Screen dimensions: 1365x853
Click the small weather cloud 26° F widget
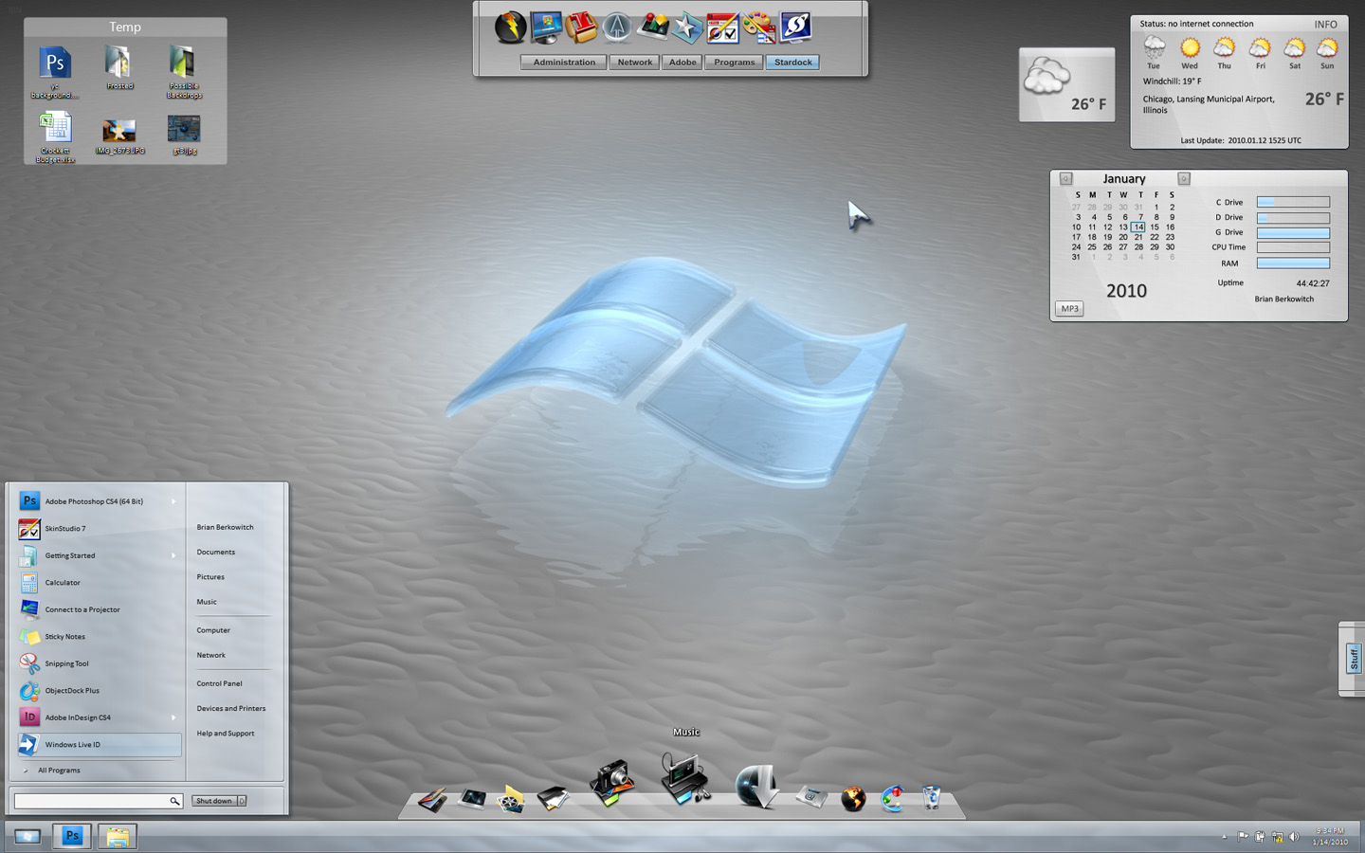coord(1066,84)
